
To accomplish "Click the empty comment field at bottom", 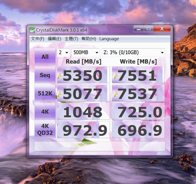I will click(100, 146).
